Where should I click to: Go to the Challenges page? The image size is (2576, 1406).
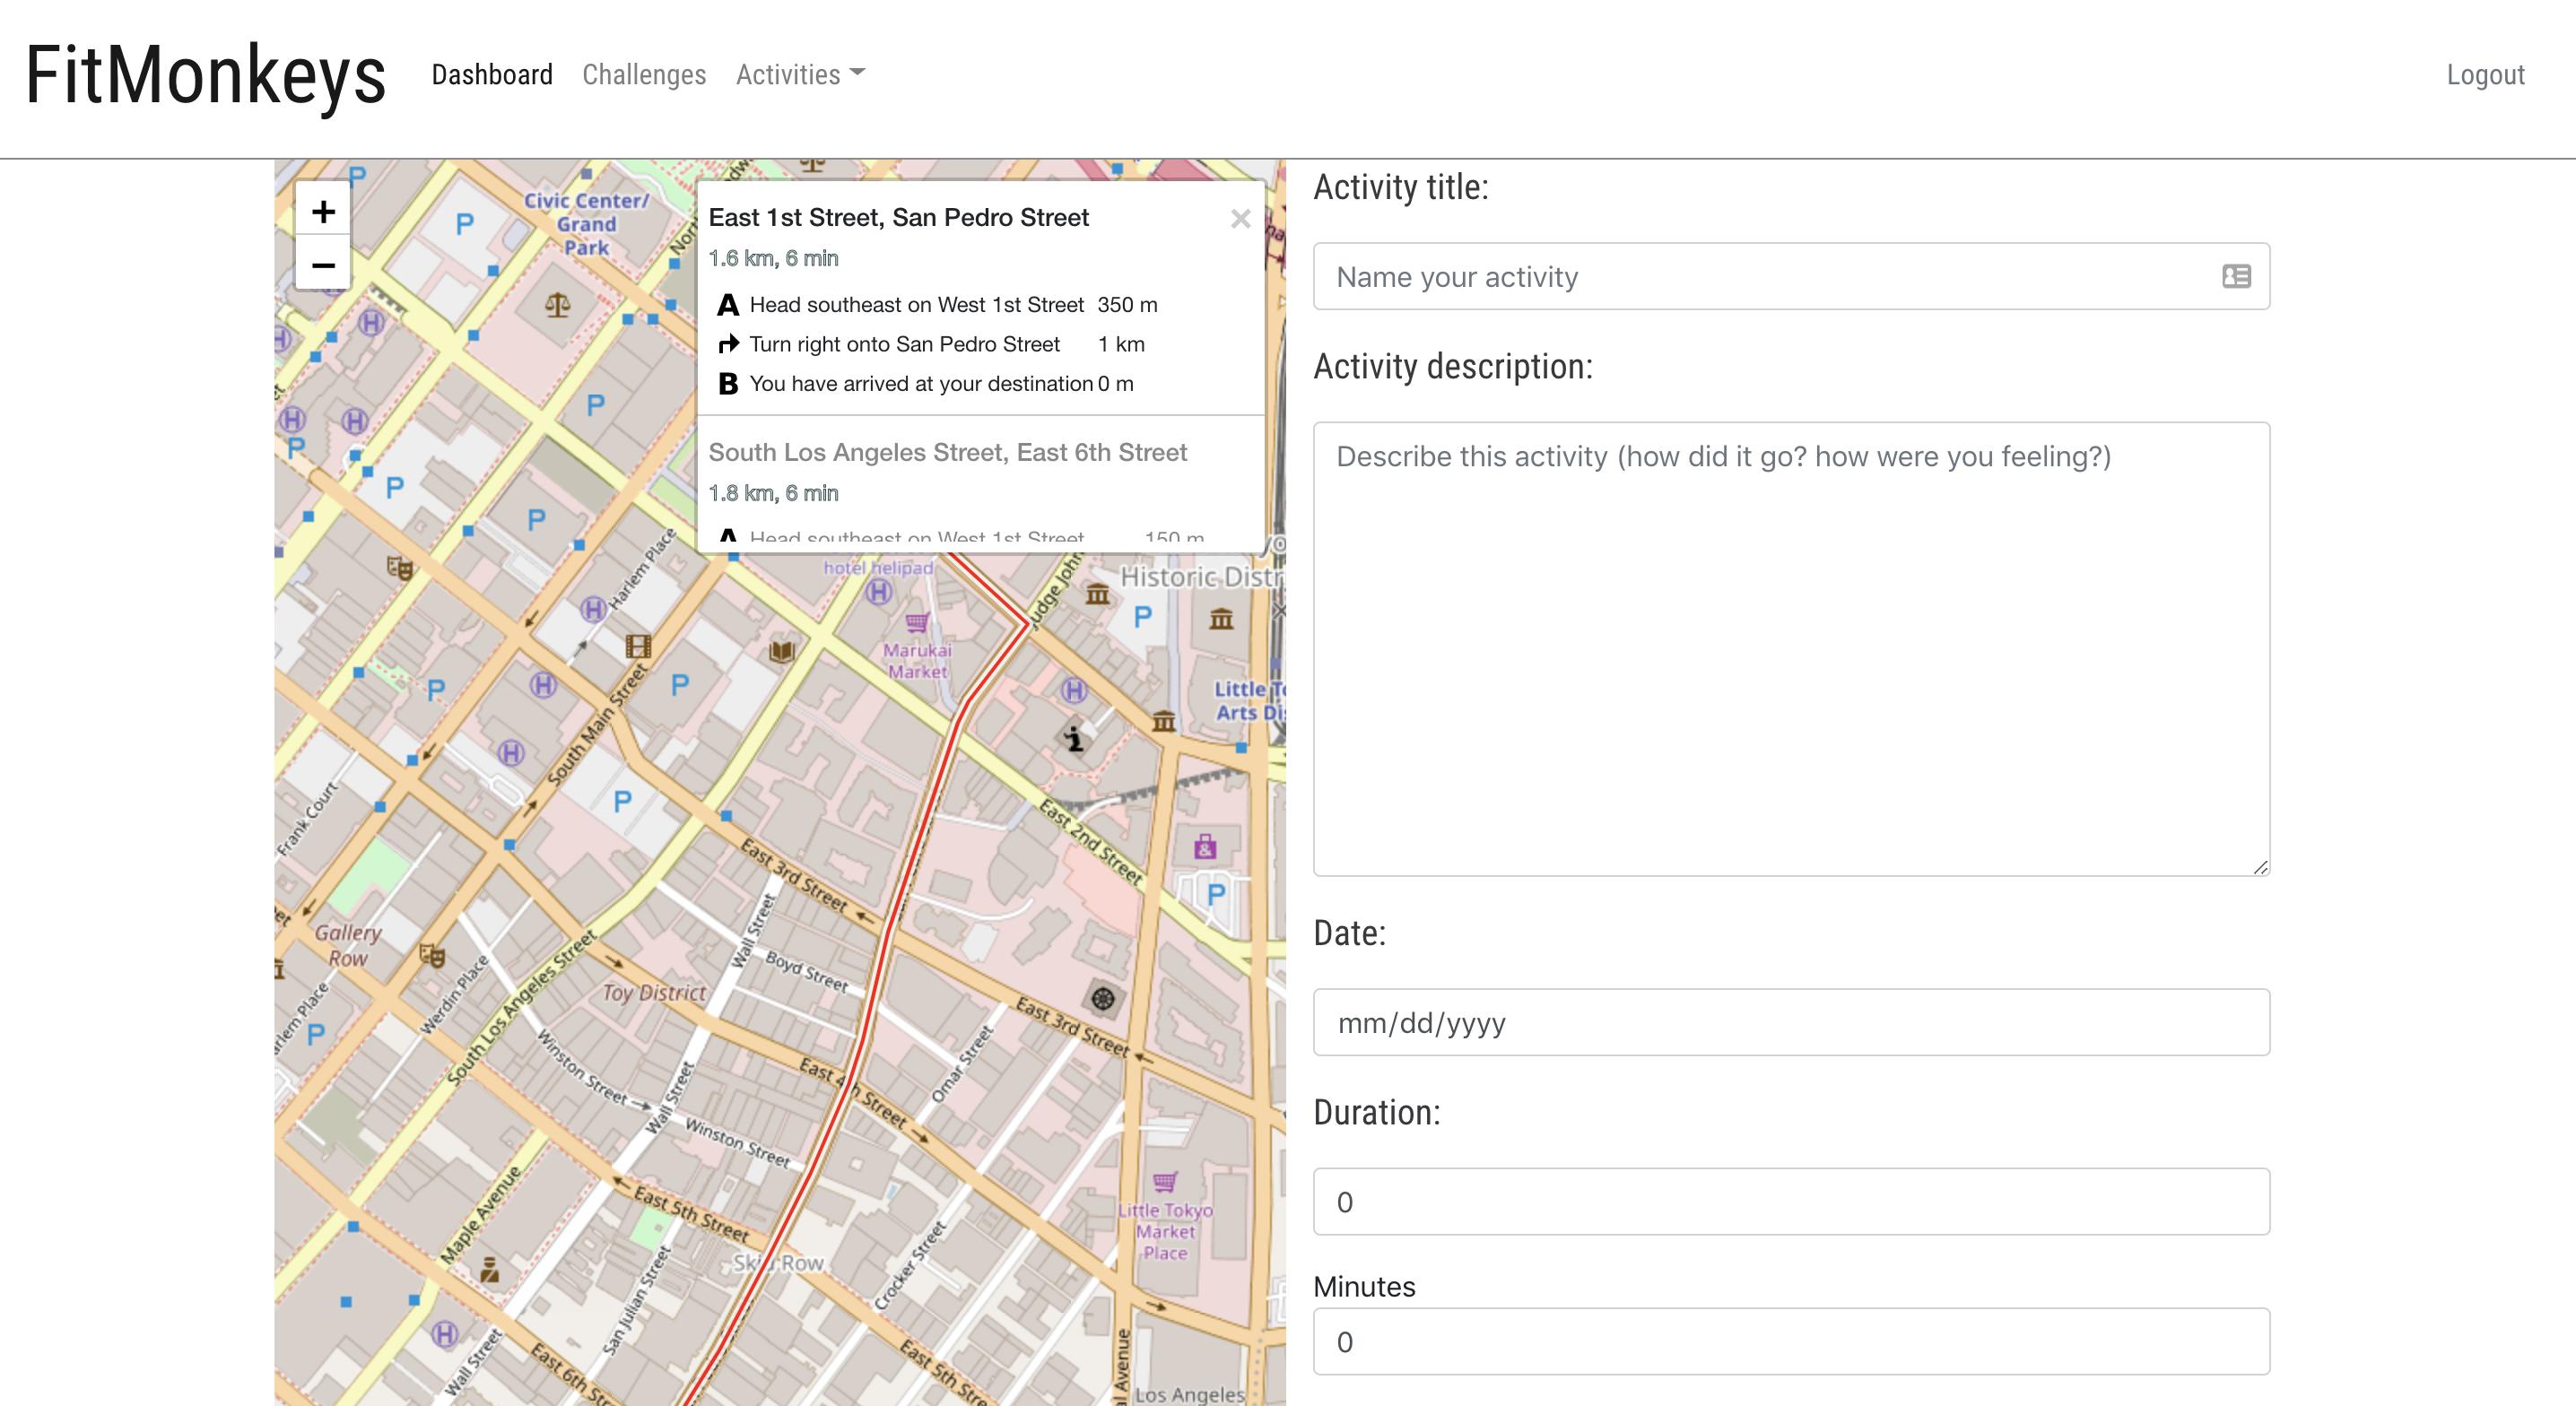[x=644, y=75]
